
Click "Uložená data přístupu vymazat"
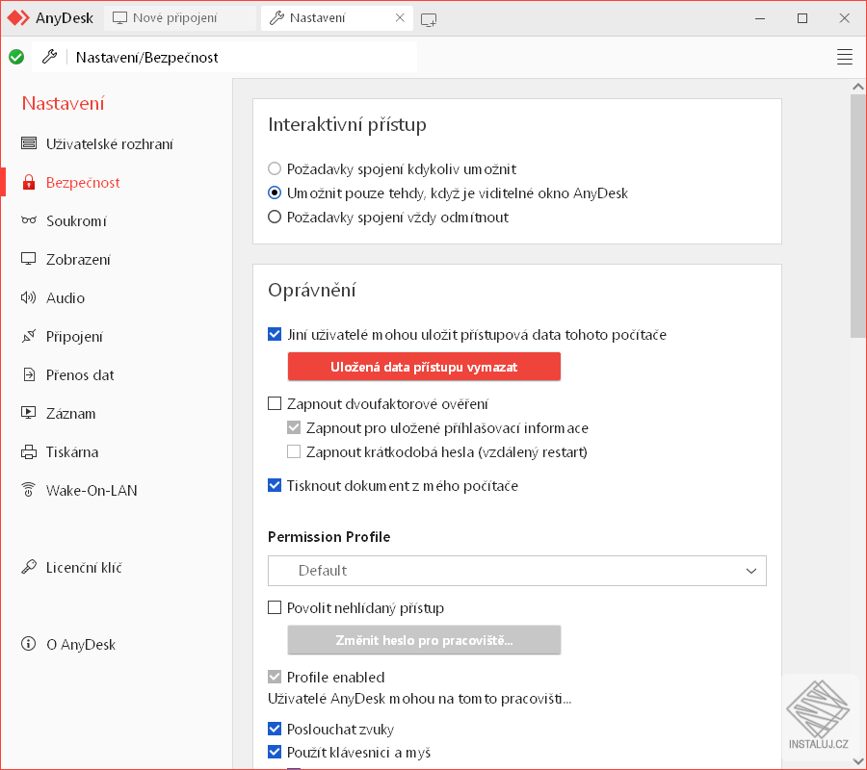point(424,367)
